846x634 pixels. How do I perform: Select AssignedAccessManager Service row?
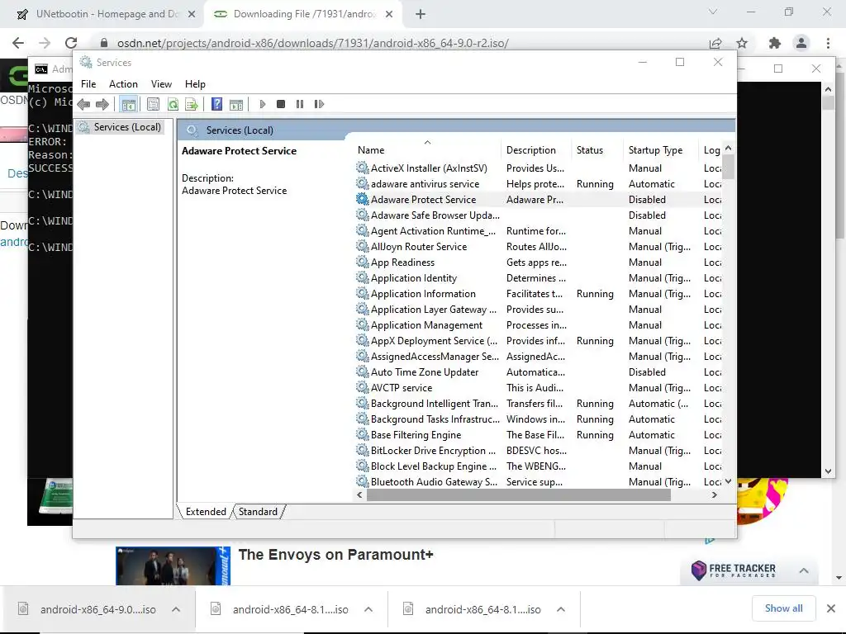pyautogui.click(x=538, y=357)
